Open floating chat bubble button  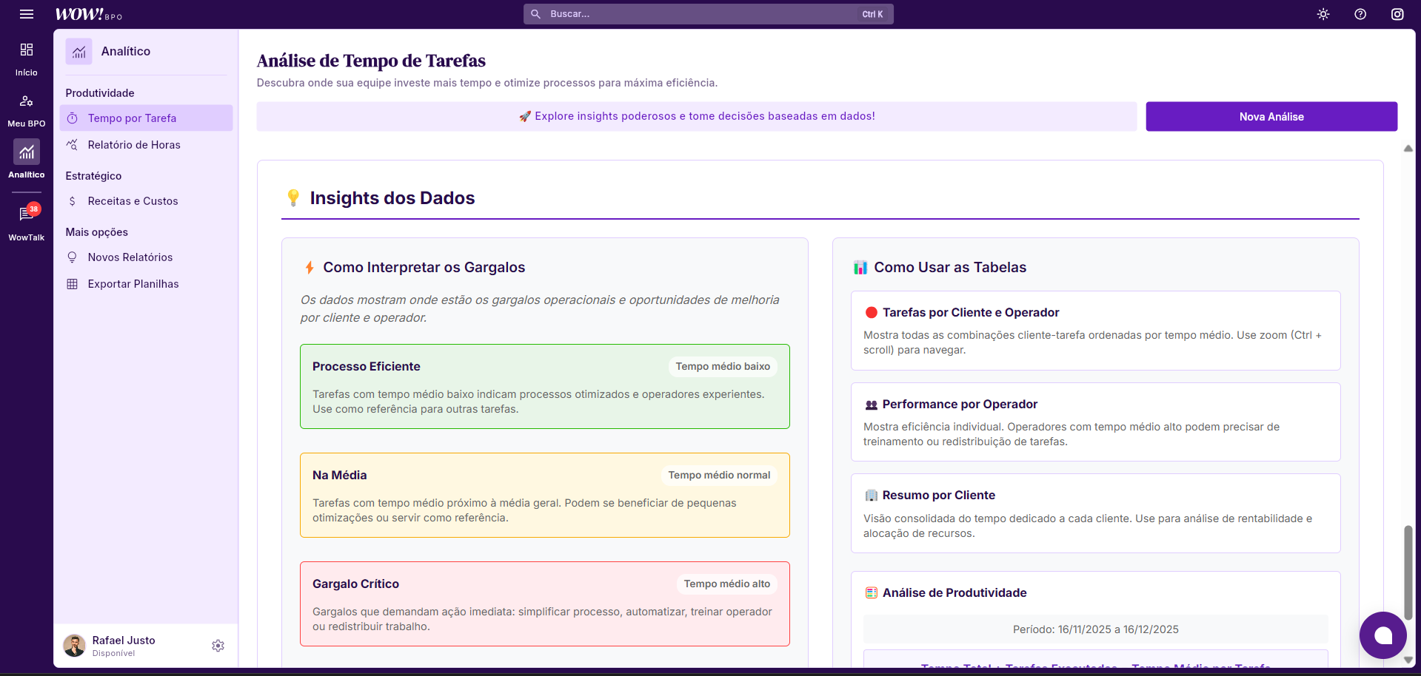click(x=1382, y=635)
